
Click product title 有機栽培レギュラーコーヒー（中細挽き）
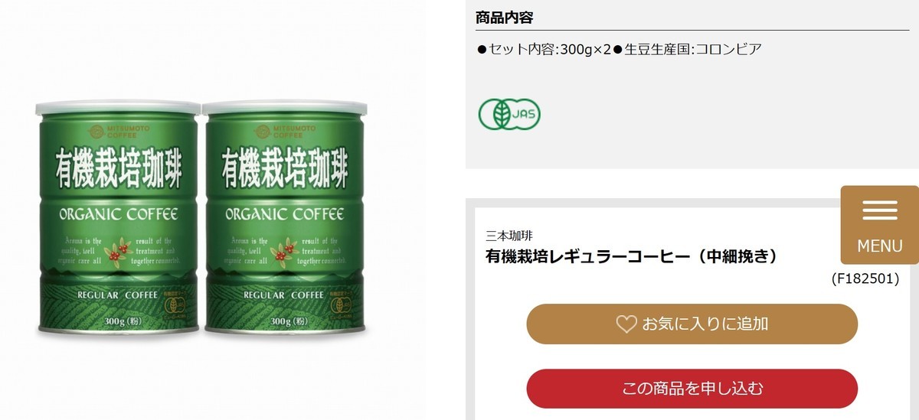pos(633,256)
